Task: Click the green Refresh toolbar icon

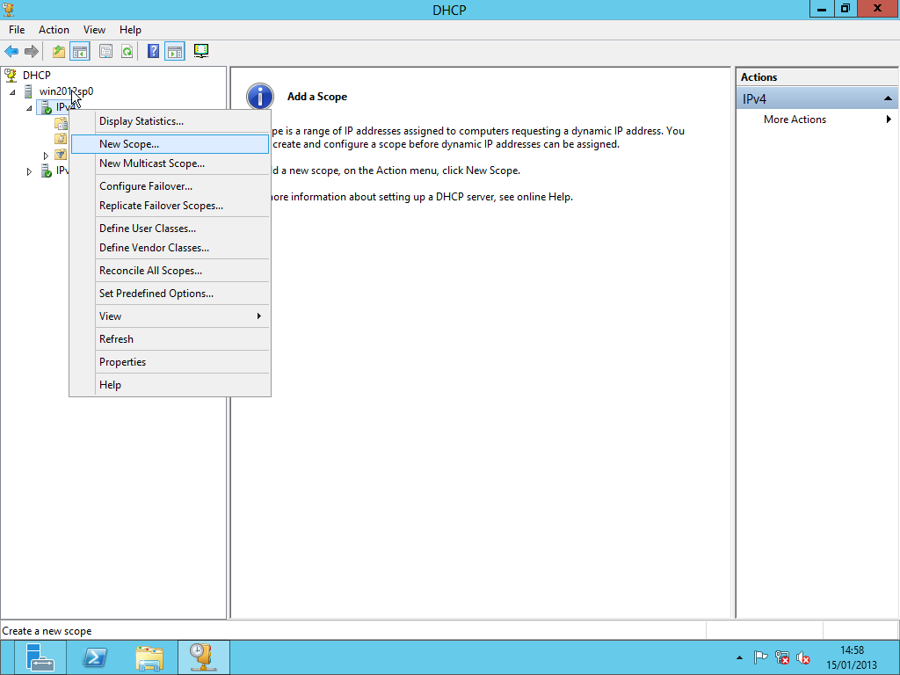Action: 127,52
